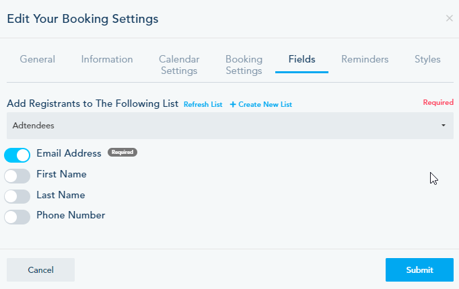Click the dropdown arrow on list selector
Viewport: 459px width, 289px height.
click(x=444, y=126)
